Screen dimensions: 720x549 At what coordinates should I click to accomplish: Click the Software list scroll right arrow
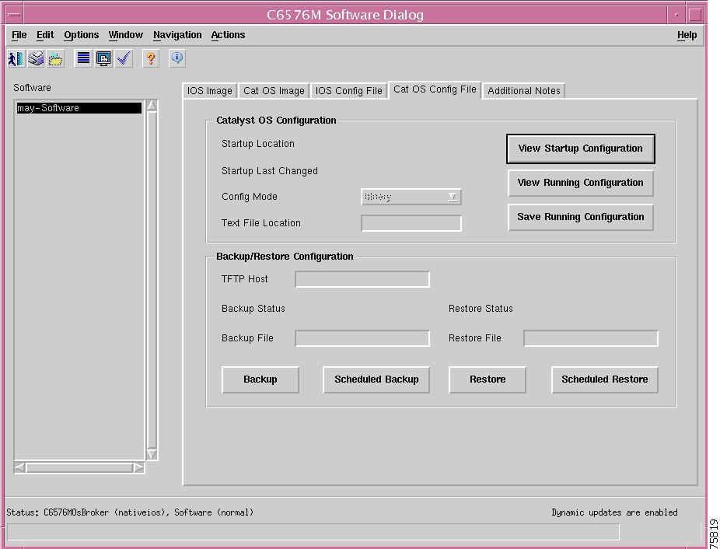(x=138, y=467)
